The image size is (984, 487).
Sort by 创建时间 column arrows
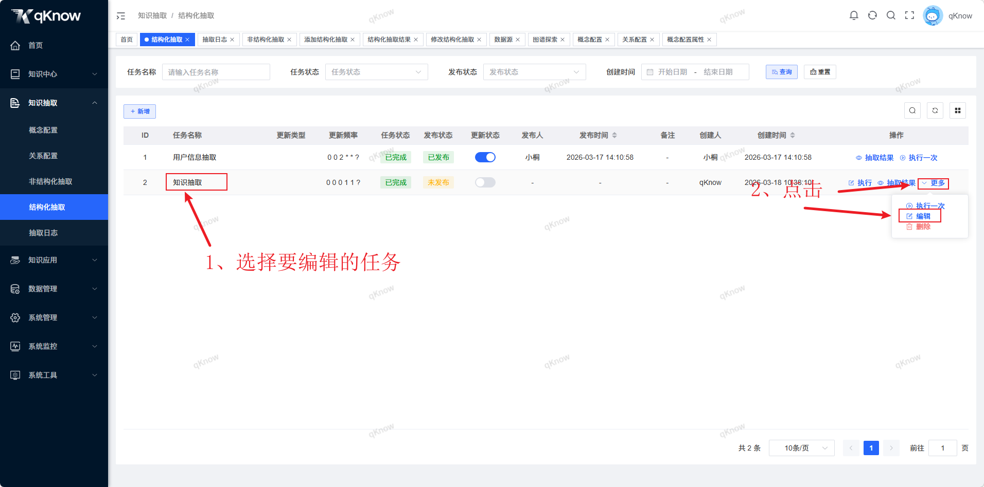tap(793, 135)
